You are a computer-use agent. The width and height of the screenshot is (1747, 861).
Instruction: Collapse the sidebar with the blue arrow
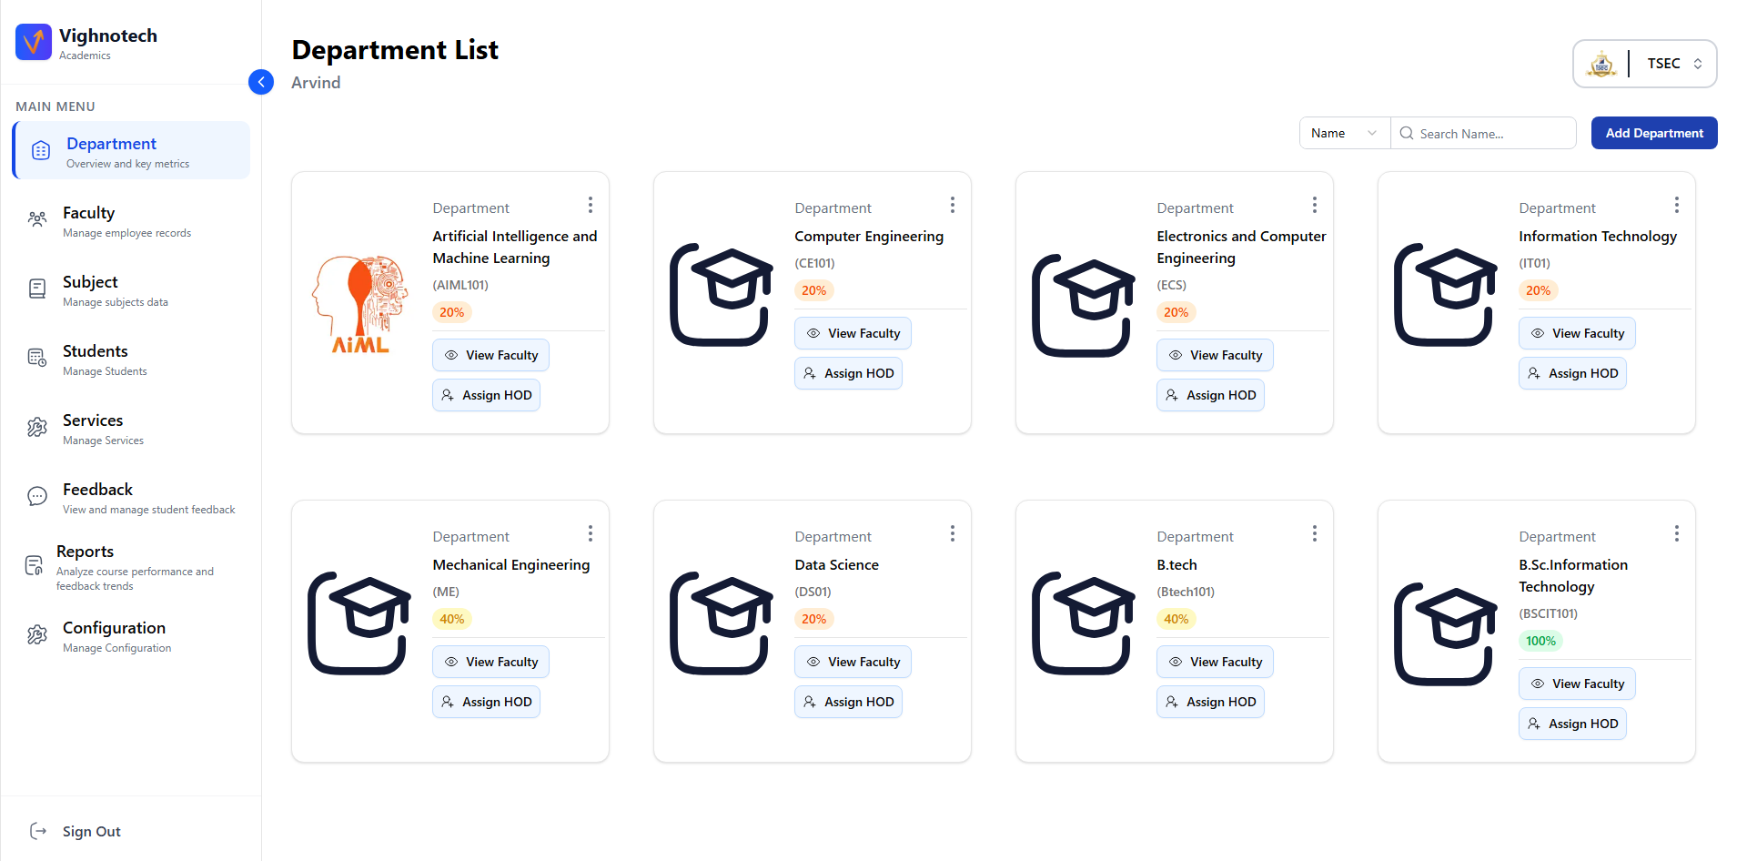(x=261, y=82)
